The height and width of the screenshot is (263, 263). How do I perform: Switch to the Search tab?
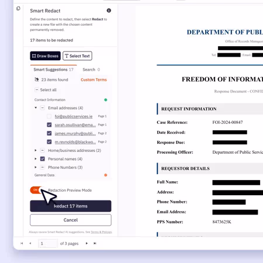91,70
